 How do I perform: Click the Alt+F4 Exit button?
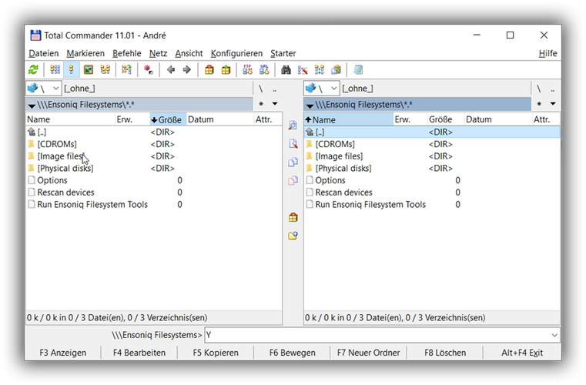coord(522,353)
